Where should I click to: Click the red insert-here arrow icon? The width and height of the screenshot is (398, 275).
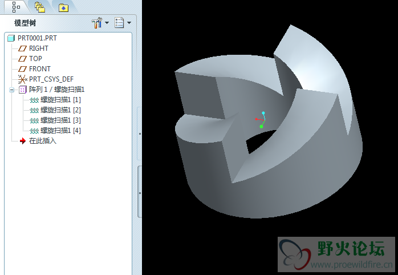[x=23, y=141]
